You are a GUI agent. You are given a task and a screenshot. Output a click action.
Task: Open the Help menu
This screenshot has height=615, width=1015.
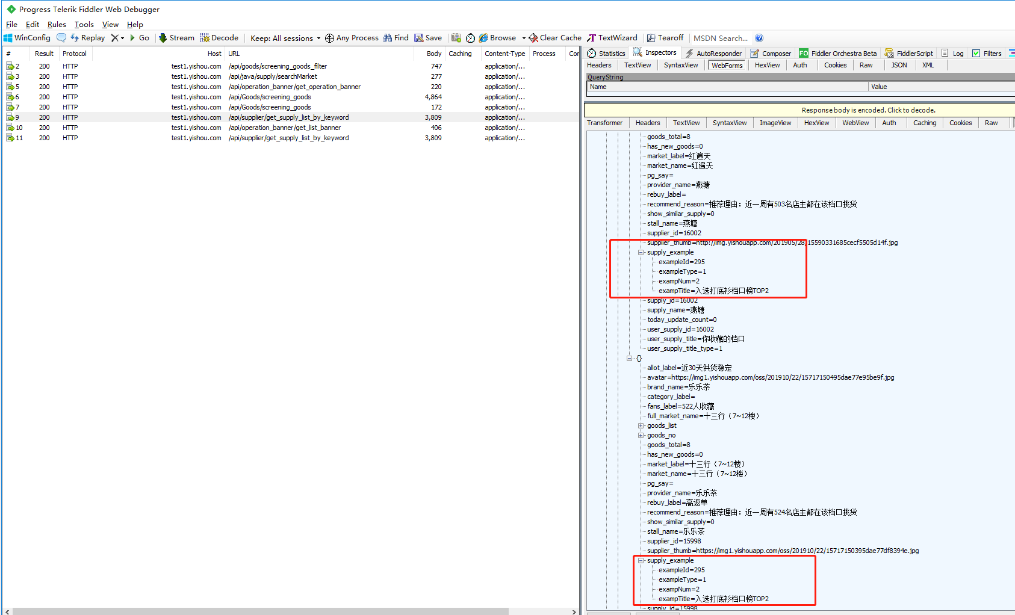click(x=135, y=25)
